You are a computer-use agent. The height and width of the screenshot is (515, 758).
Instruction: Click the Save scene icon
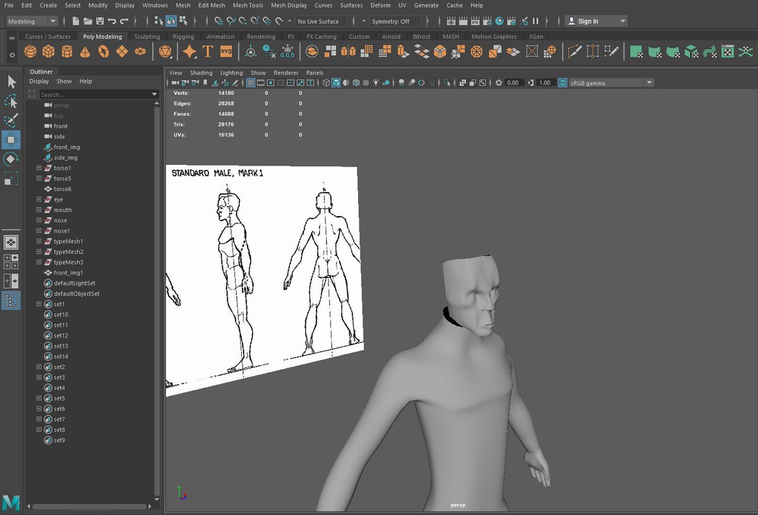[99, 21]
